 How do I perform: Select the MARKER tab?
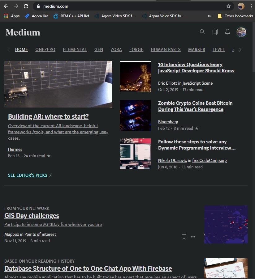click(x=197, y=49)
